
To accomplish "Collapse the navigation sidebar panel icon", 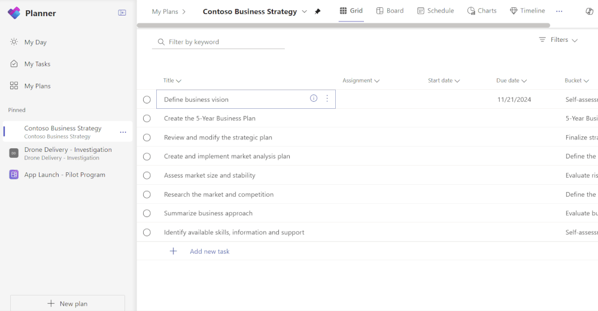I will pyautogui.click(x=122, y=13).
